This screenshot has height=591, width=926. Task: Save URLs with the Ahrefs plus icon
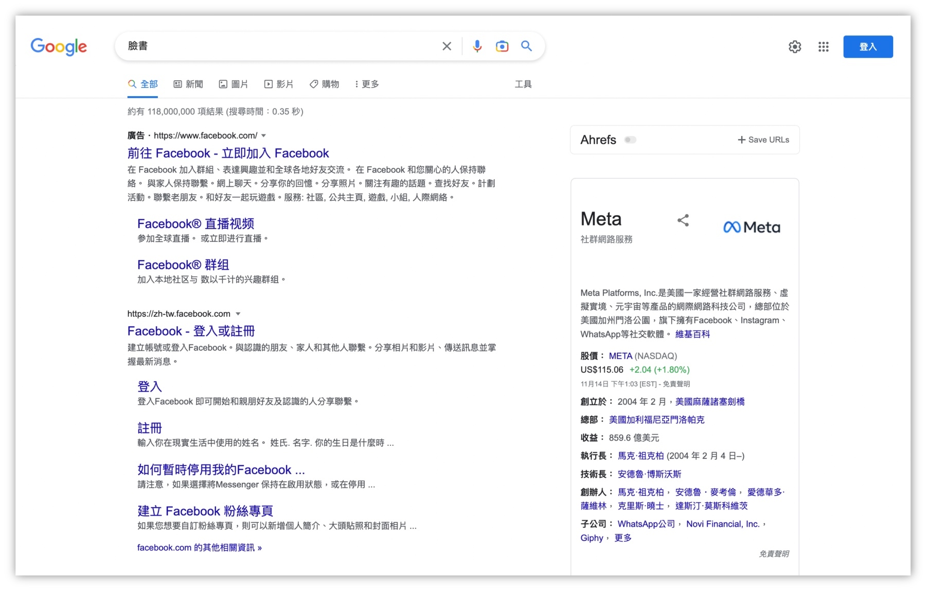coord(741,140)
